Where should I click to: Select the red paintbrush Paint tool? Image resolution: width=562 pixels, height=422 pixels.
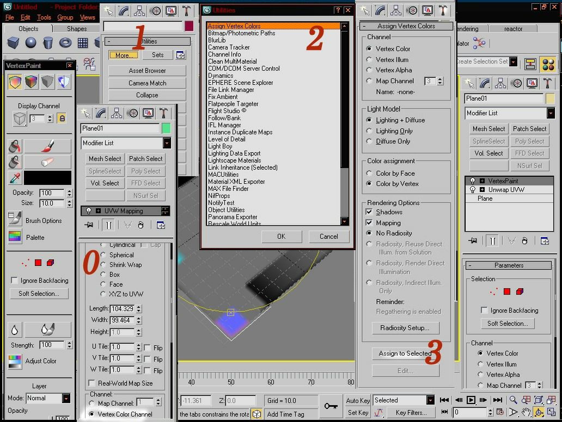point(47,146)
